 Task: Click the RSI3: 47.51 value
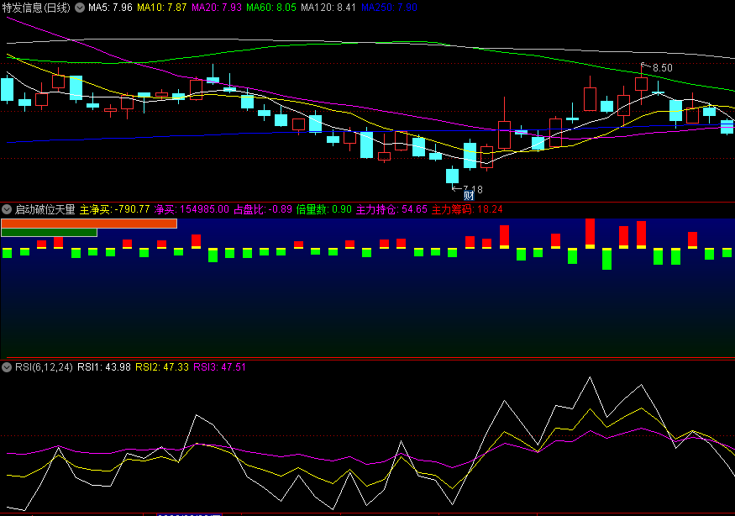pyautogui.click(x=220, y=366)
